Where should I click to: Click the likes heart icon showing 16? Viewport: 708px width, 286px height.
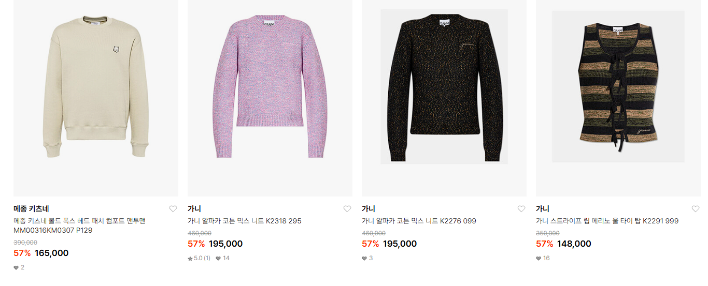pos(539,258)
